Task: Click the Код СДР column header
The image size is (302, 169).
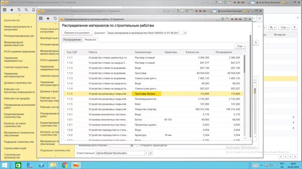Action: pyautogui.click(x=75, y=52)
